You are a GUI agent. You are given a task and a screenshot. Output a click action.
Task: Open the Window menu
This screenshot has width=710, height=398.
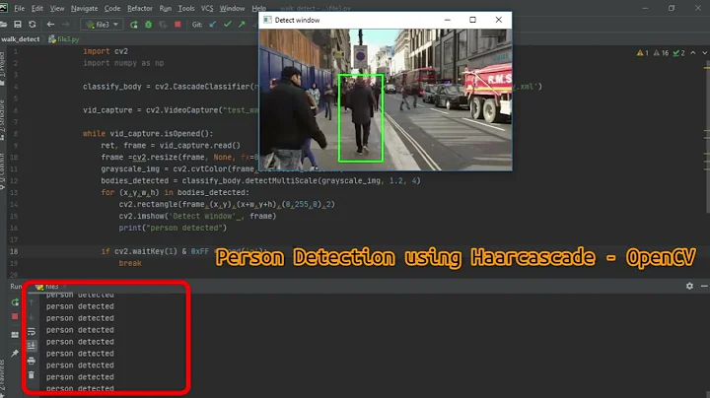(232, 9)
